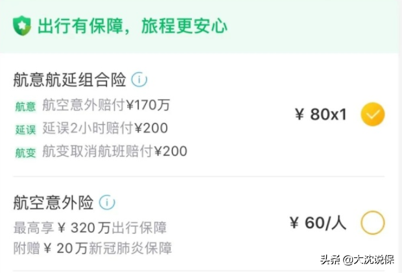Click the divider between insurance options
This screenshot has height=273, width=402.
point(198,176)
